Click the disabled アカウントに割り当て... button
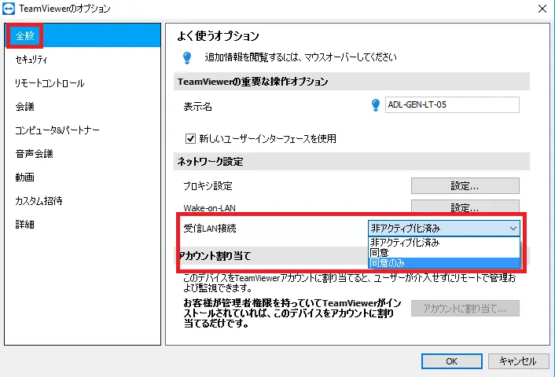Viewport: 555px width, 377px height. pyautogui.click(x=465, y=309)
